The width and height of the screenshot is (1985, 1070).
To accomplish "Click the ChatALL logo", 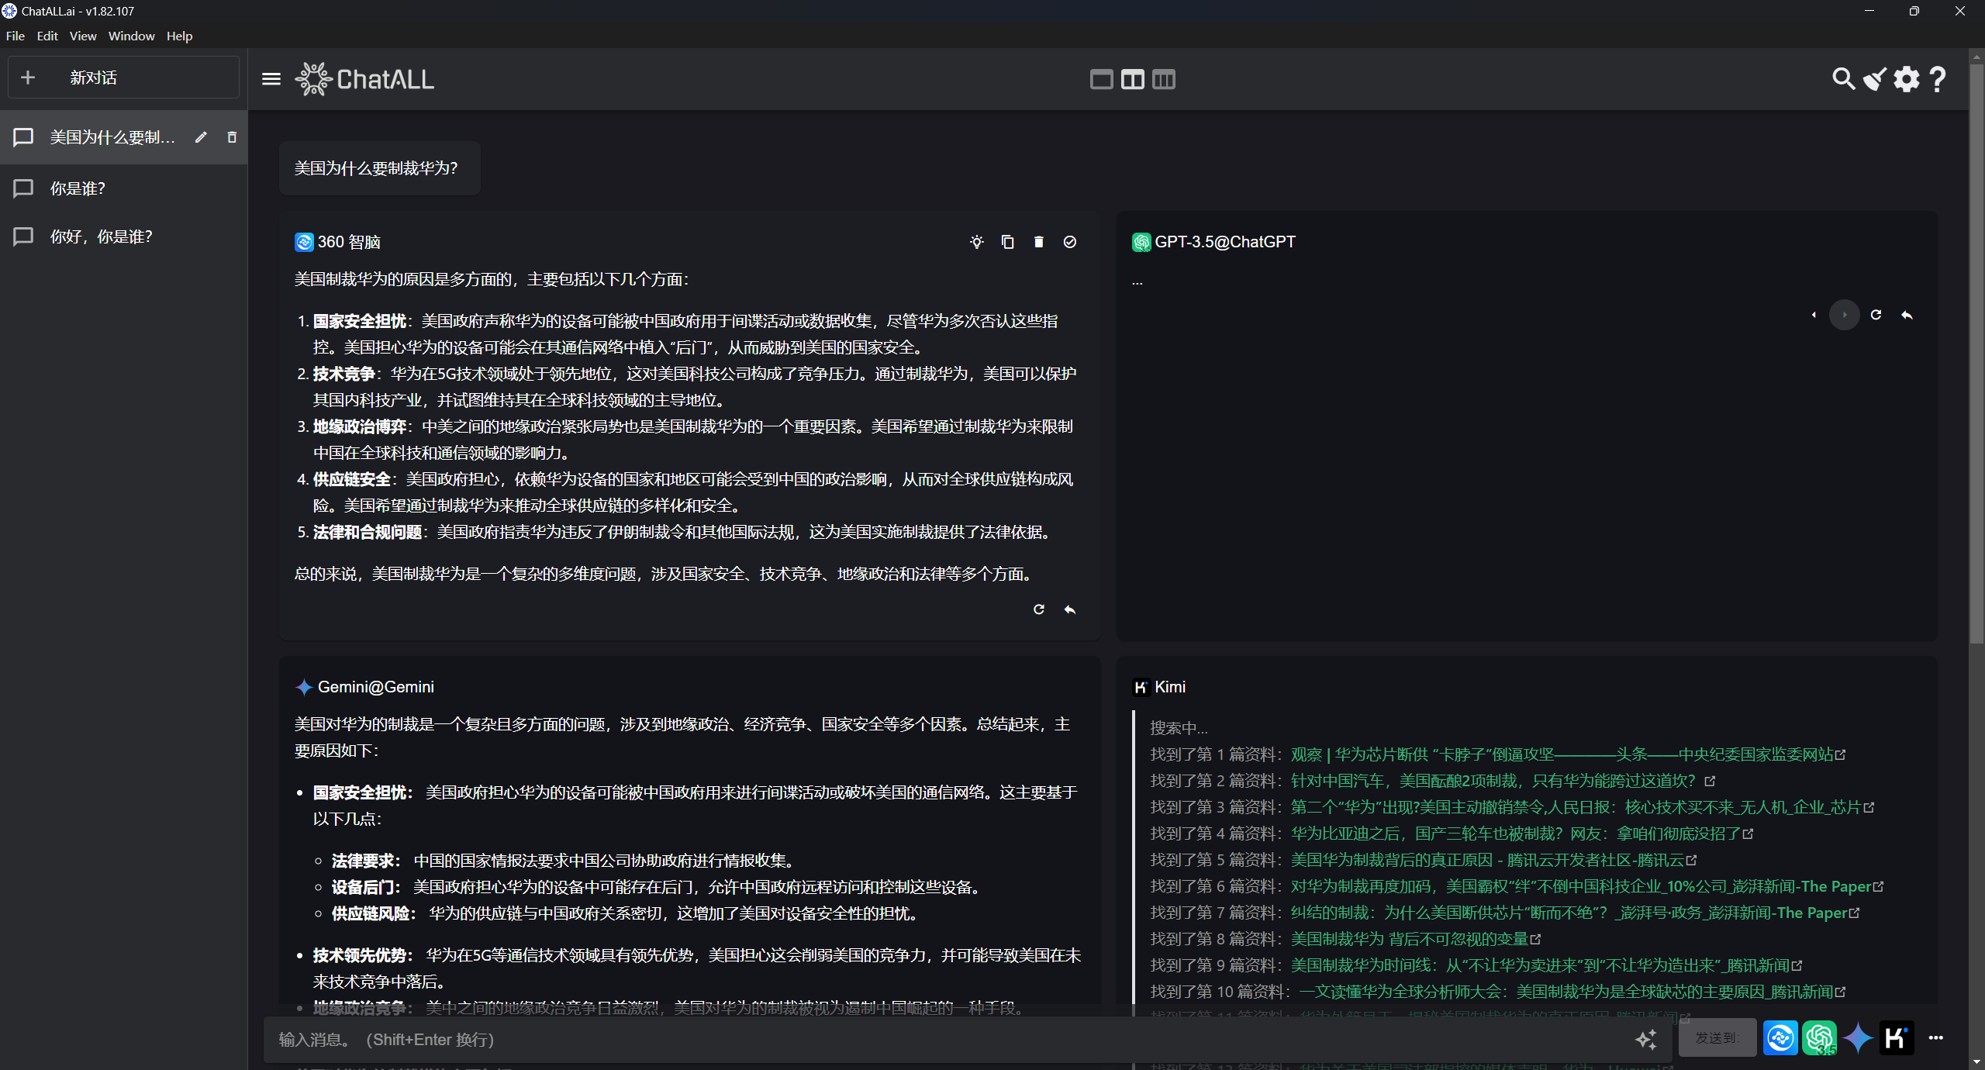I will [364, 79].
